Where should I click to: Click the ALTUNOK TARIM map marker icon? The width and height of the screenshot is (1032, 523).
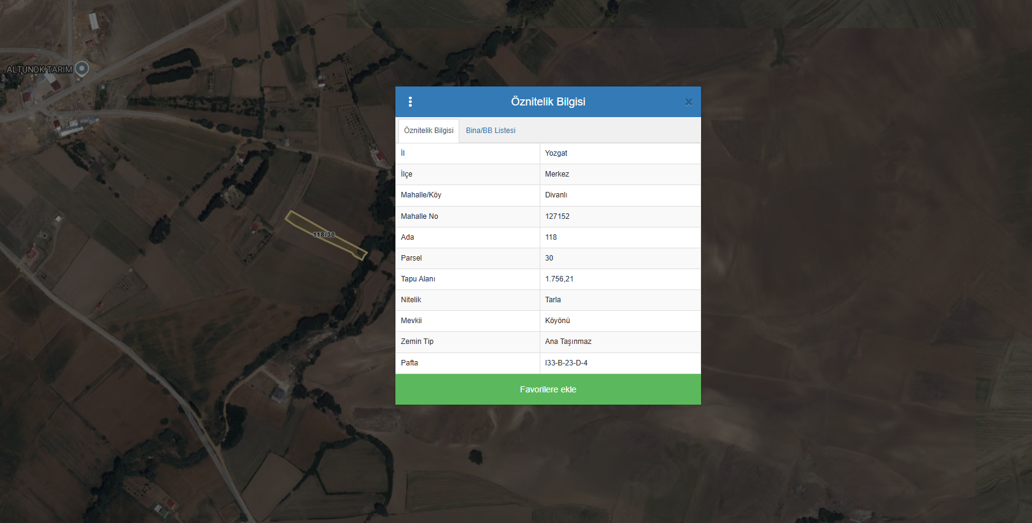(x=82, y=69)
